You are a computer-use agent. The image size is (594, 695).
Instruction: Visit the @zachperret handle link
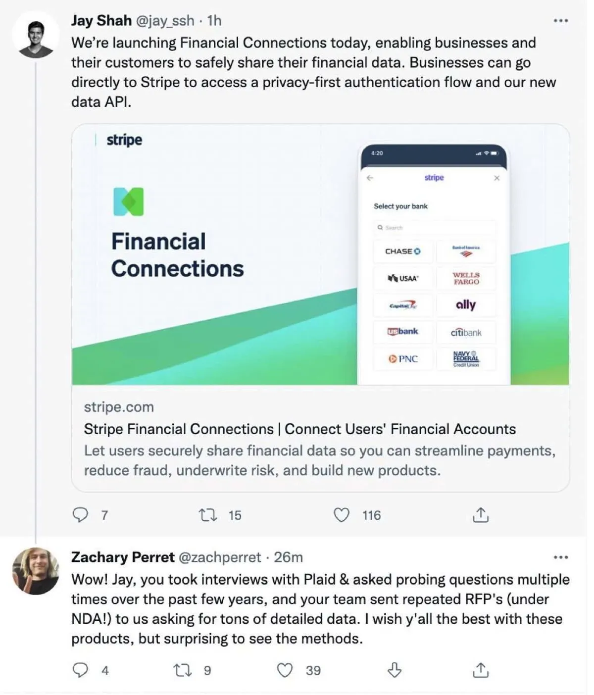(219, 557)
